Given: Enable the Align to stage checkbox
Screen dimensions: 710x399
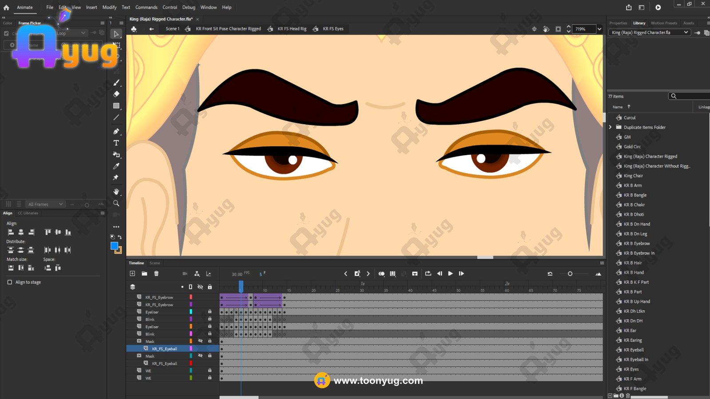Looking at the screenshot, I should click(10, 282).
